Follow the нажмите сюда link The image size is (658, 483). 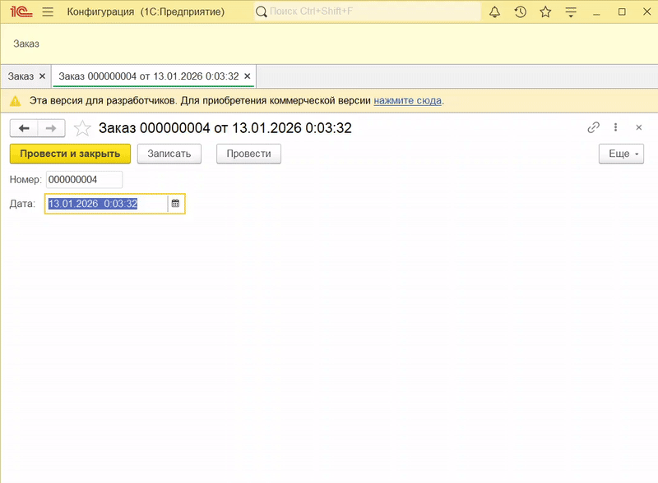(x=407, y=100)
